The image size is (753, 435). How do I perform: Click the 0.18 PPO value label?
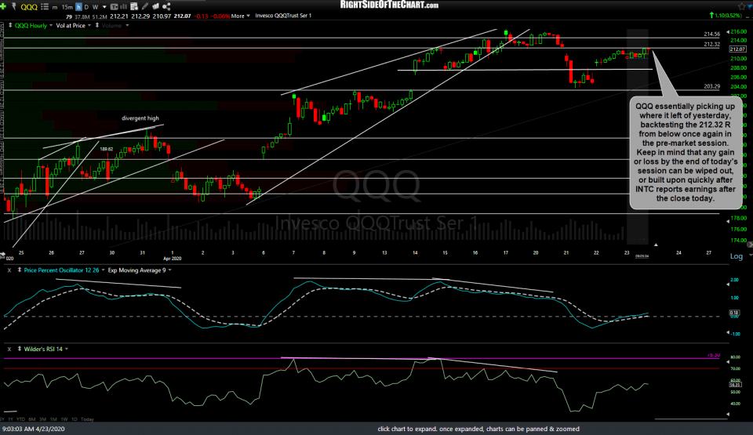734,313
